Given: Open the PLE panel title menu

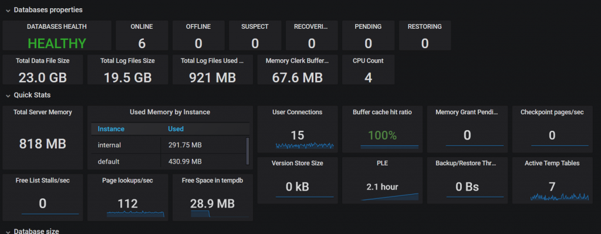Looking at the screenshot, I should [x=382, y=163].
